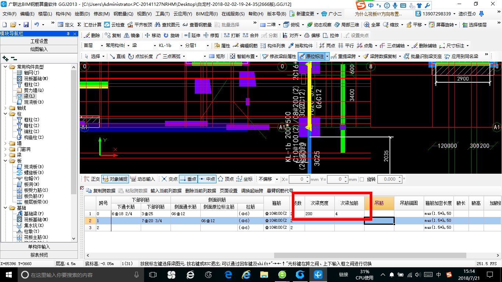This screenshot has width=502, height=282.
Task: Open 原位标注 dropdown arrow
Action: click(x=327, y=56)
